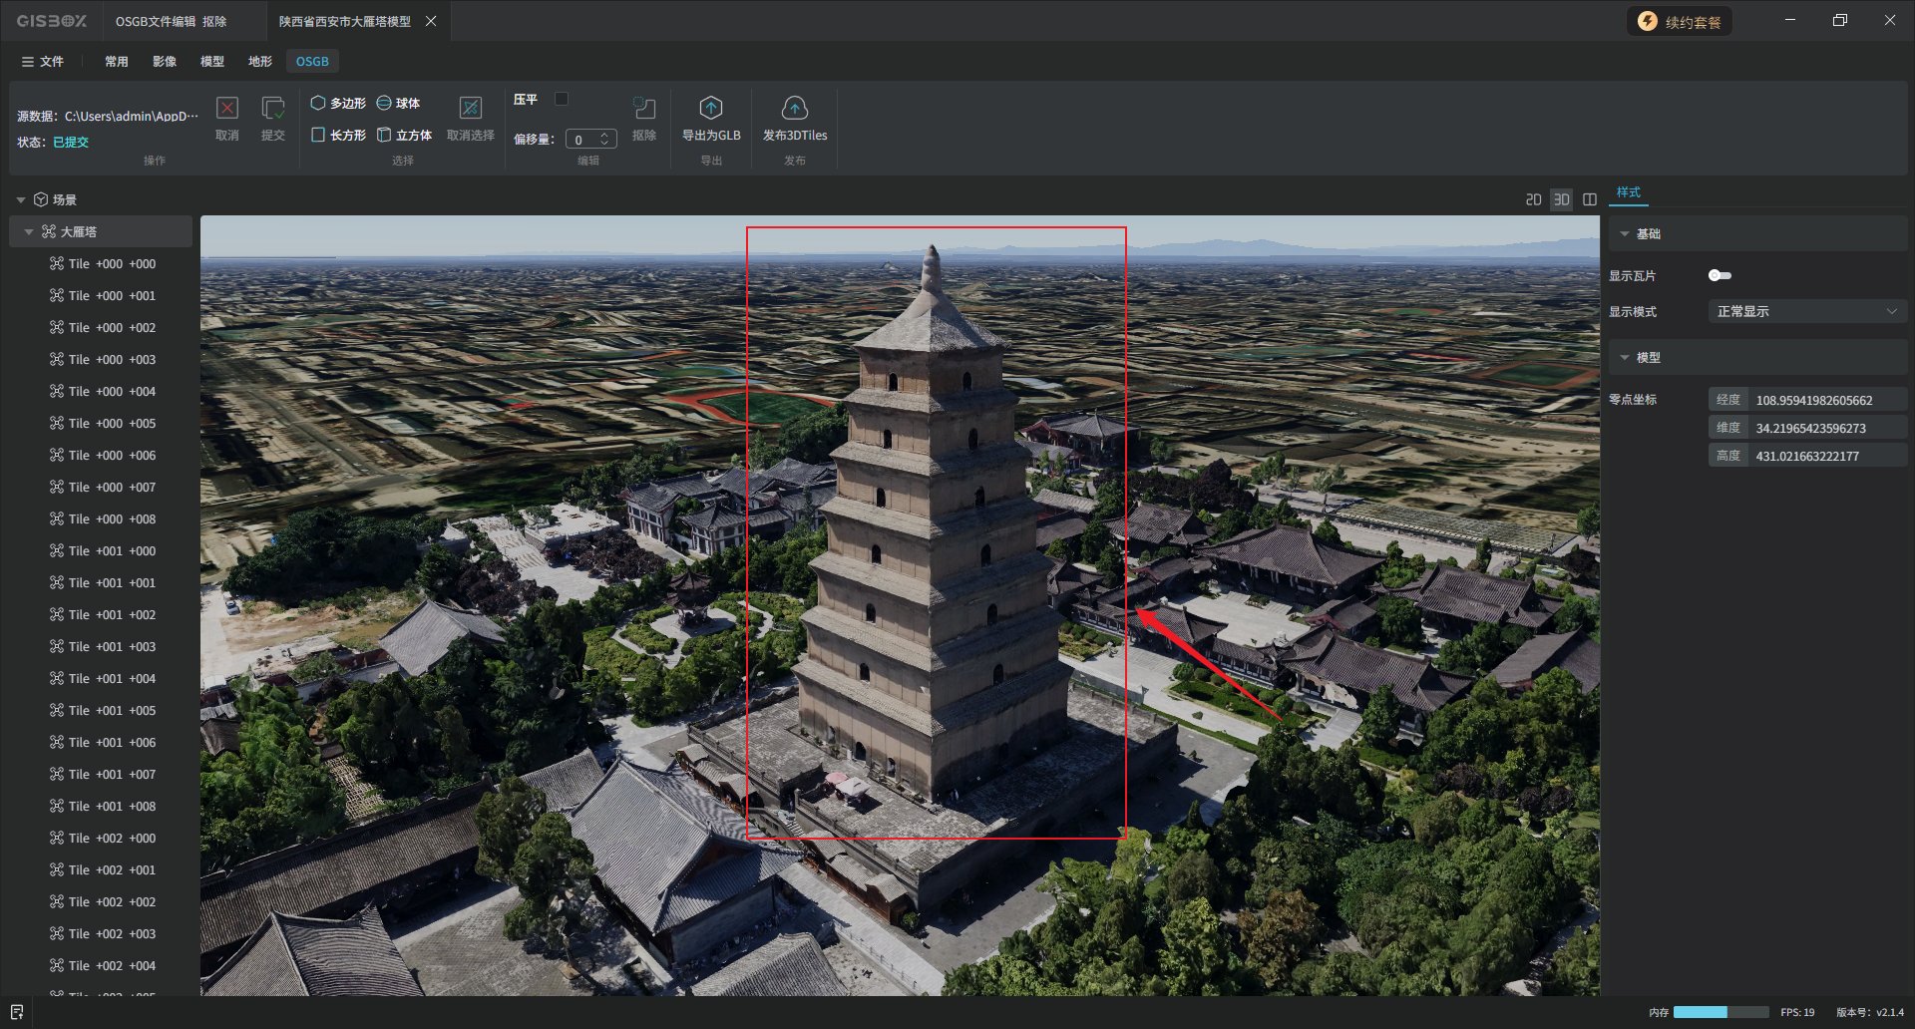
Task: Enable the Flatten (压平) checkbox
Action: tap(562, 99)
